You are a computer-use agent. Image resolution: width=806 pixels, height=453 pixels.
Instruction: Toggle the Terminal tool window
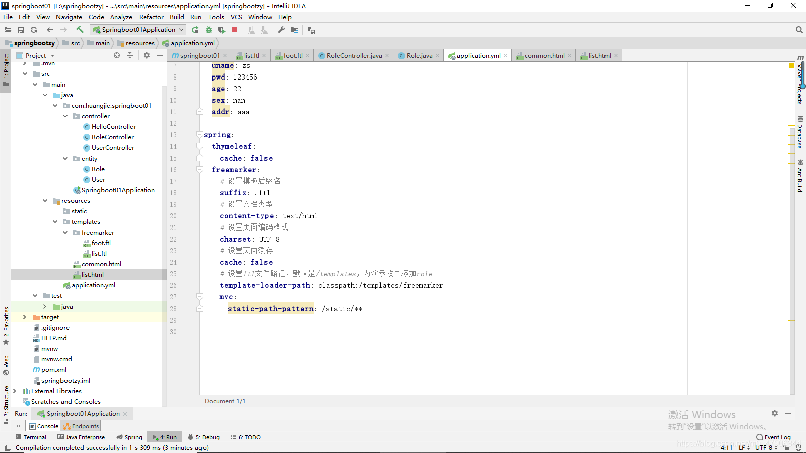point(31,437)
